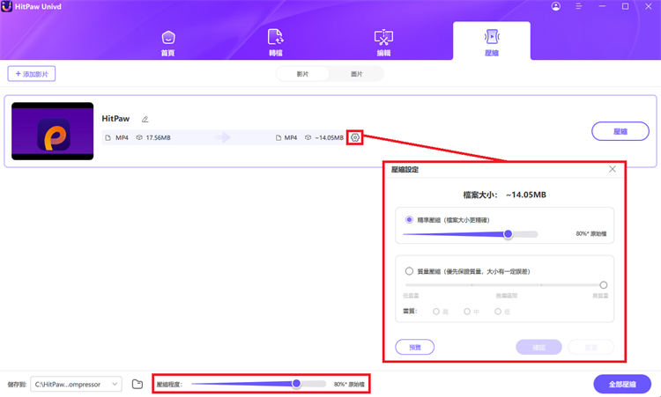This screenshot has height=397, width=661.
Task: Open compression settings gear icon
Action: coord(355,137)
